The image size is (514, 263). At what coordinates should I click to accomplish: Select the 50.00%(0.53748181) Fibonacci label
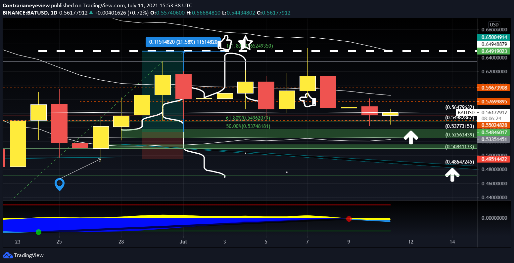click(x=248, y=126)
